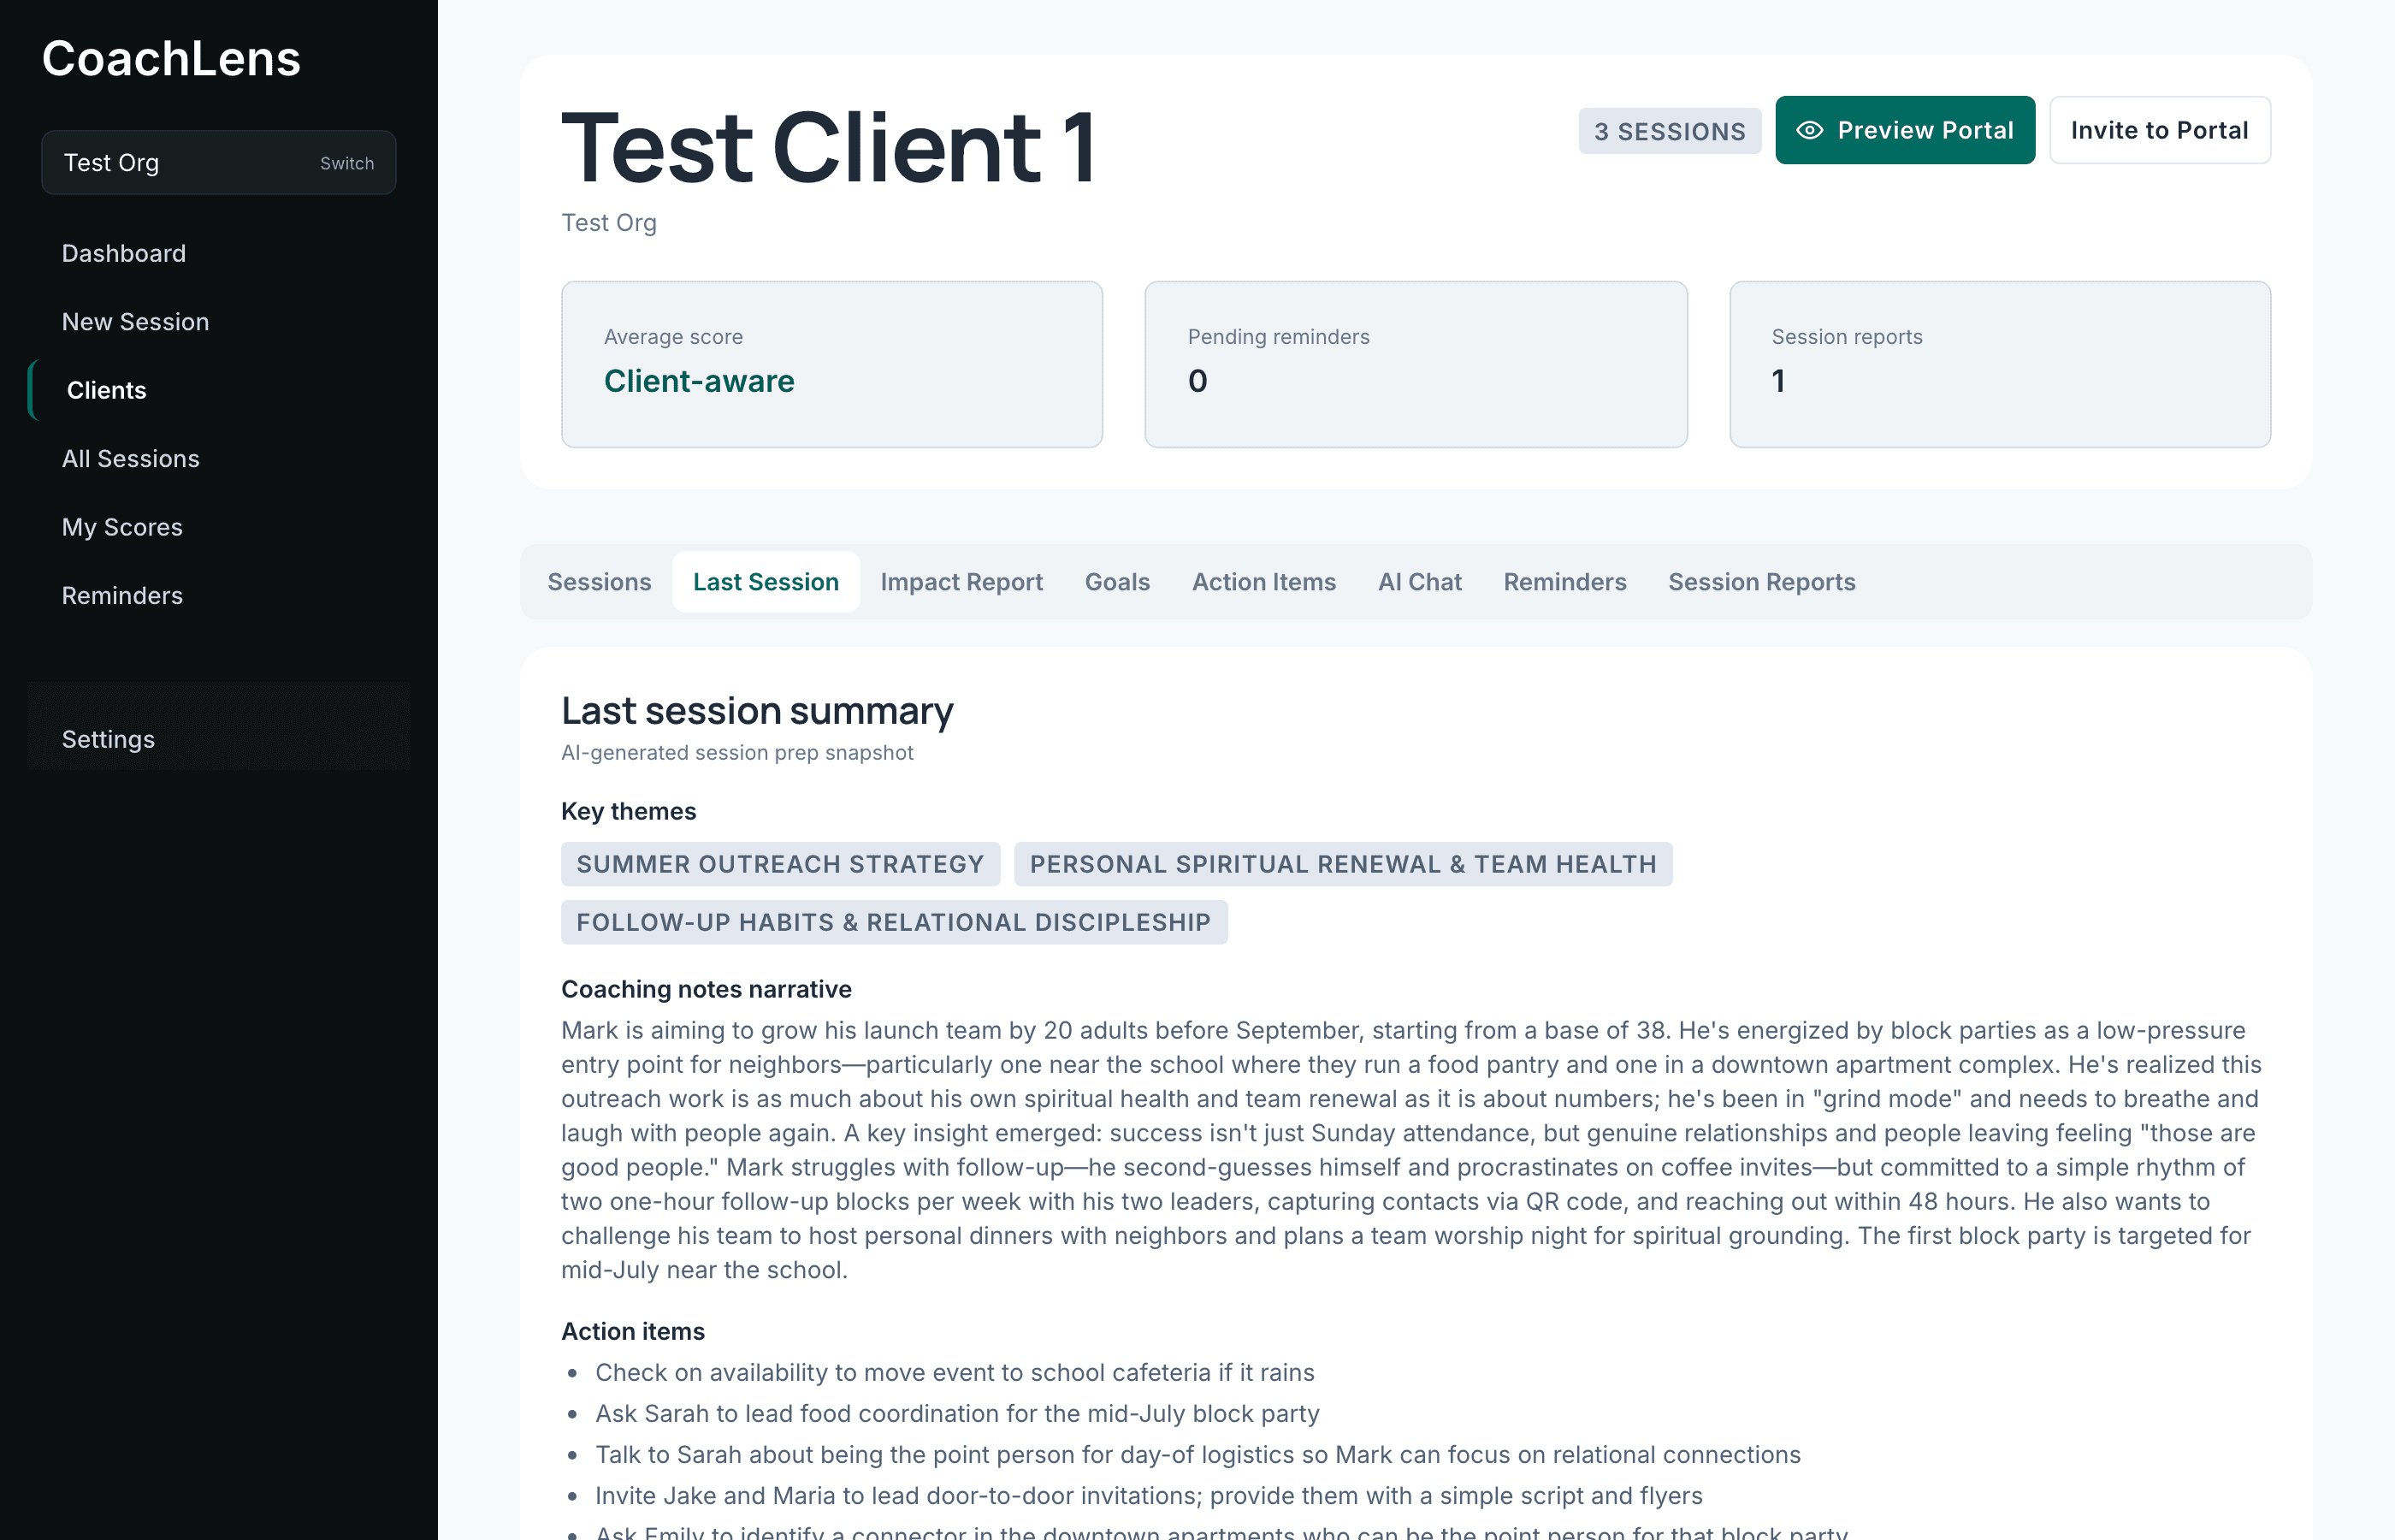Open the Reminders tab in client view
2395x1540 pixels.
pos(1564,582)
